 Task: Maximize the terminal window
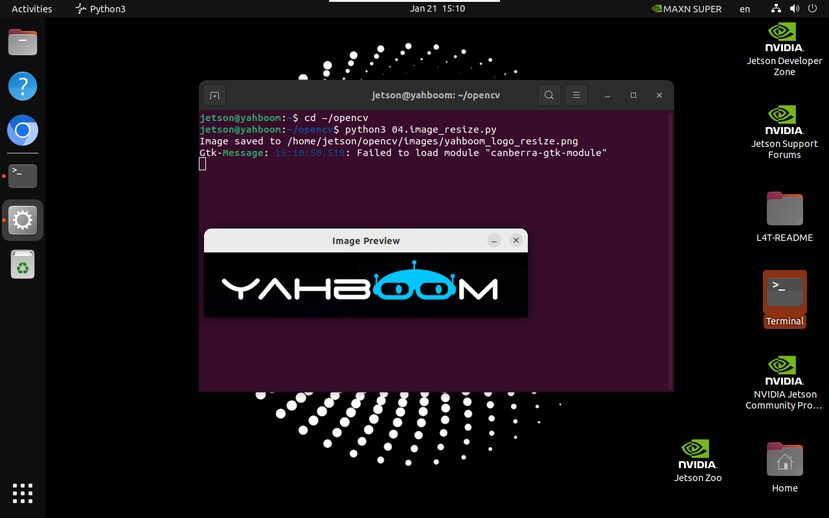pos(633,95)
